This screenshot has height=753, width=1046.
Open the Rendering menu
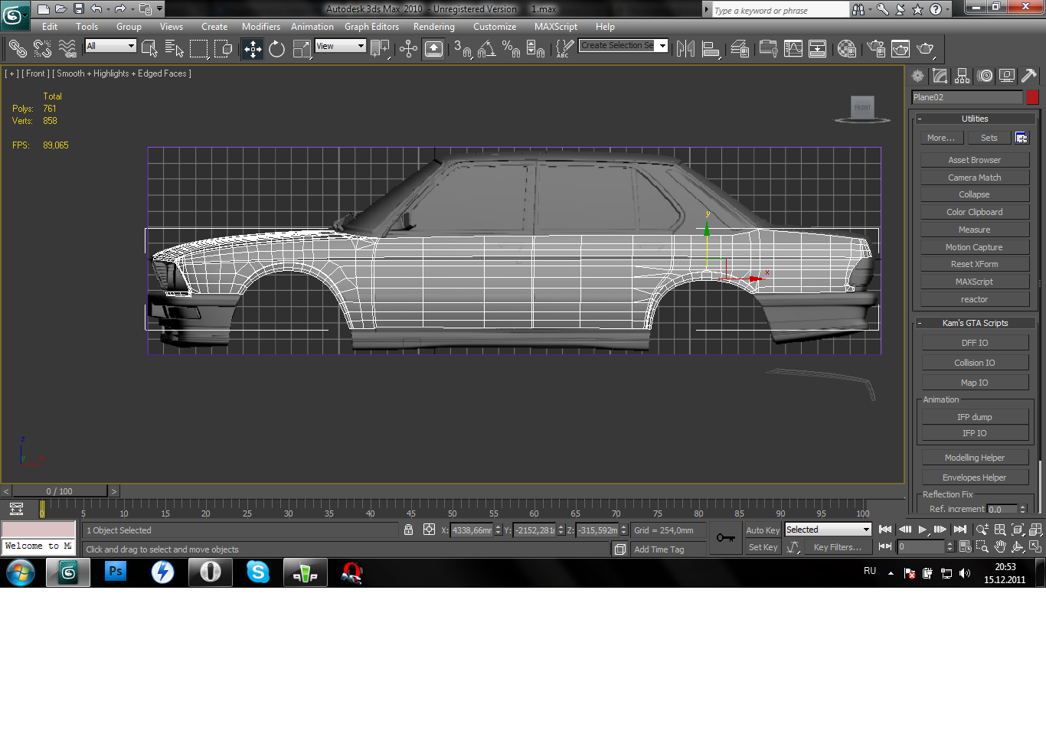click(433, 27)
